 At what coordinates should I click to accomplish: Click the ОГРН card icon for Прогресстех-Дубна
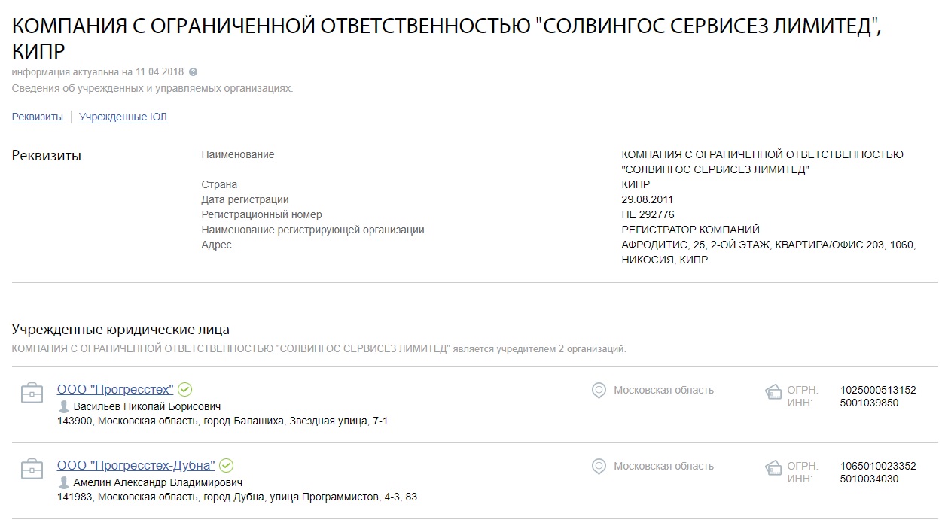(x=773, y=467)
